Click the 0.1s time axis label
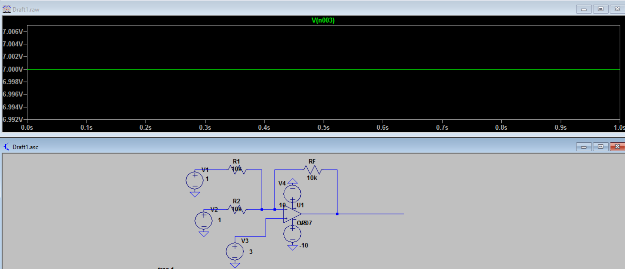 [87, 127]
